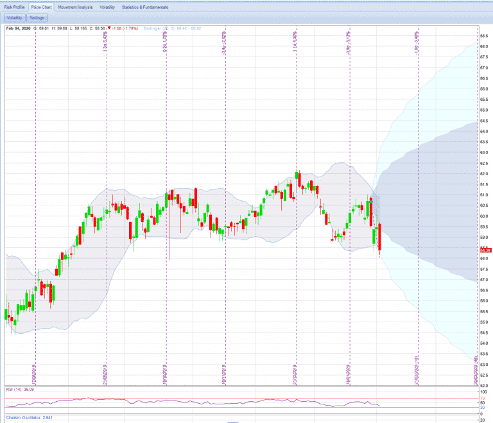Select the RSI (14) indicator label
This screenshot has height=423, width=493.
pyautogui.click(x=17, y=388)
